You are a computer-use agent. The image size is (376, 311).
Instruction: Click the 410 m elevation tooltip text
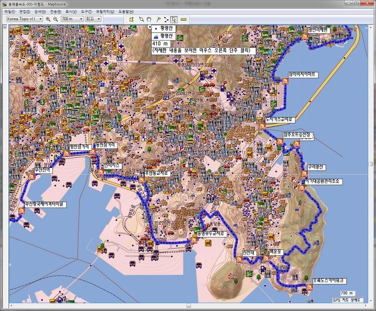click(160, 43)
